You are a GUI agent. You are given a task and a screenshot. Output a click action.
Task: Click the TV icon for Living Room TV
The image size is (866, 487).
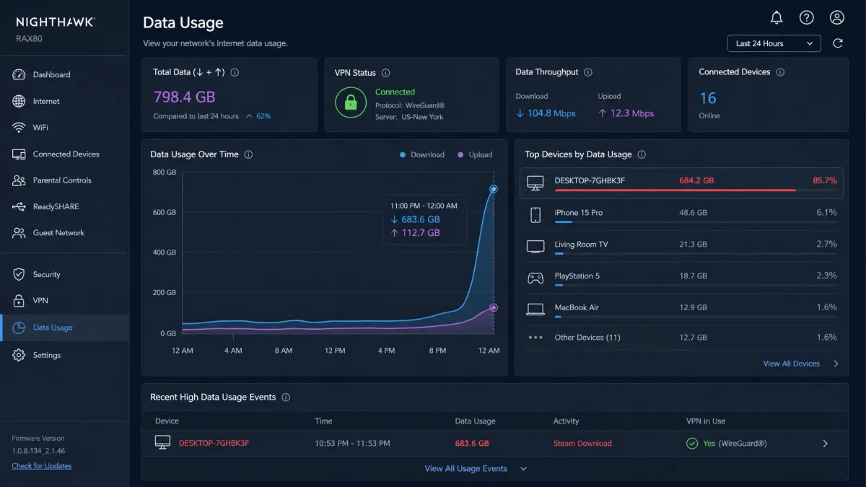pos(535,246)
